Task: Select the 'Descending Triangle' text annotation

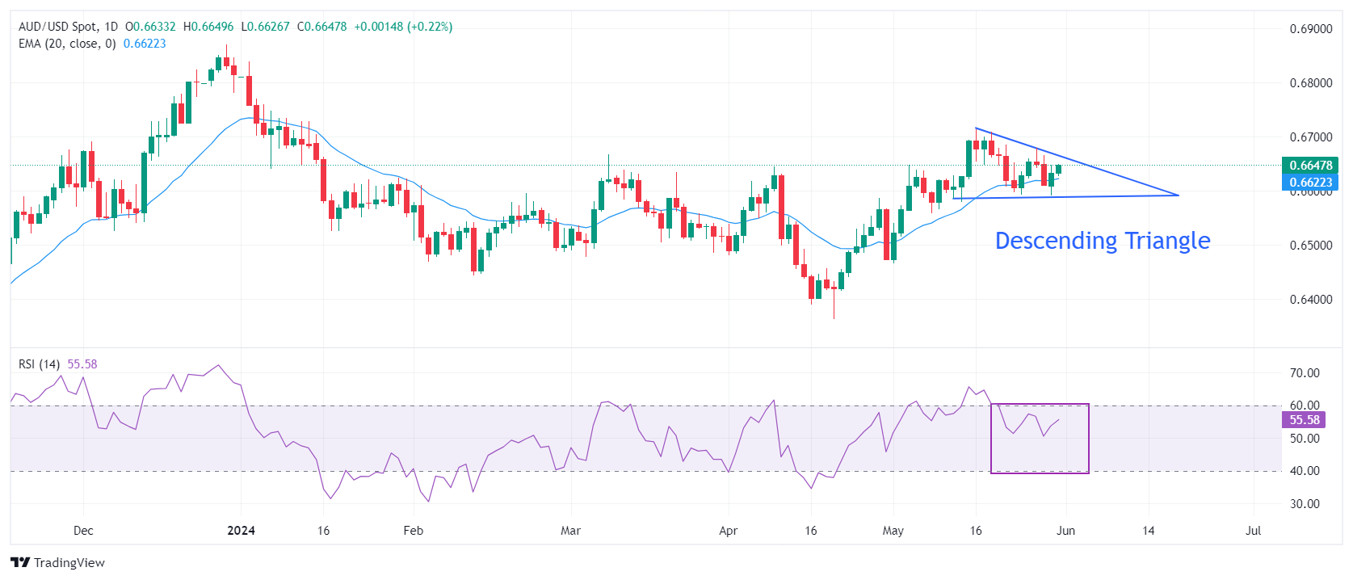Action: point(1102,241)
